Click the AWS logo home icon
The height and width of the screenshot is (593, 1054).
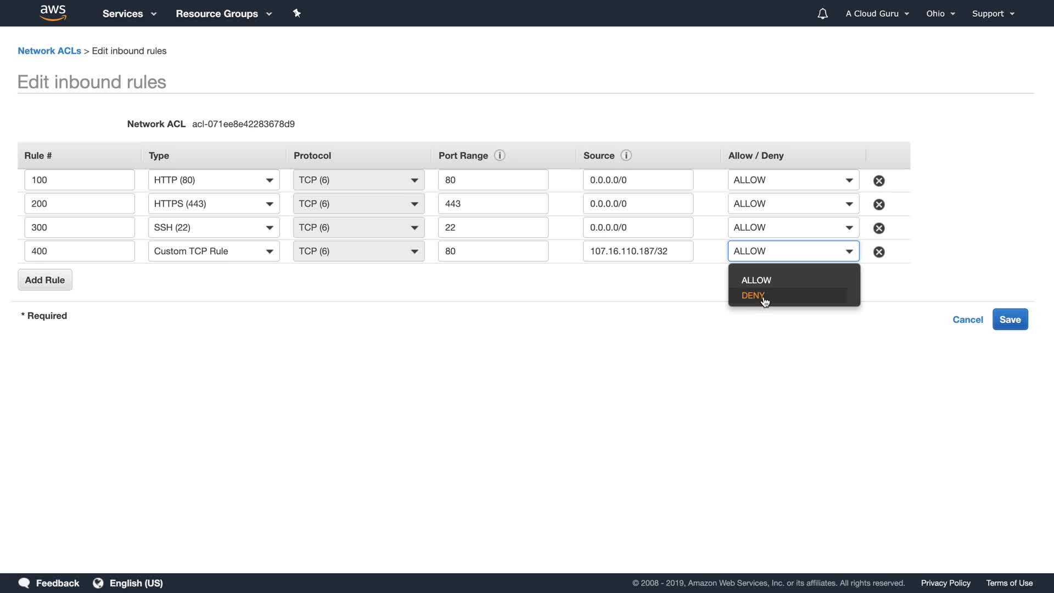(53, 13)
